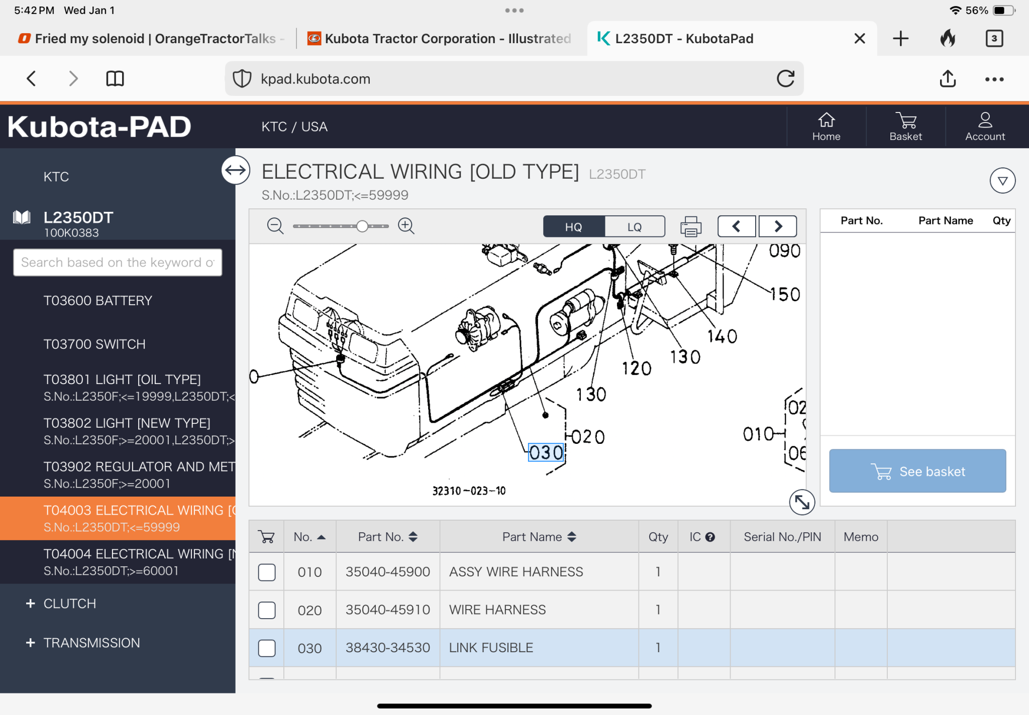This screenshot has height=715, width=1029.
Task: Tap the privacy shield icon in address bar
Action: pos(242,79)
